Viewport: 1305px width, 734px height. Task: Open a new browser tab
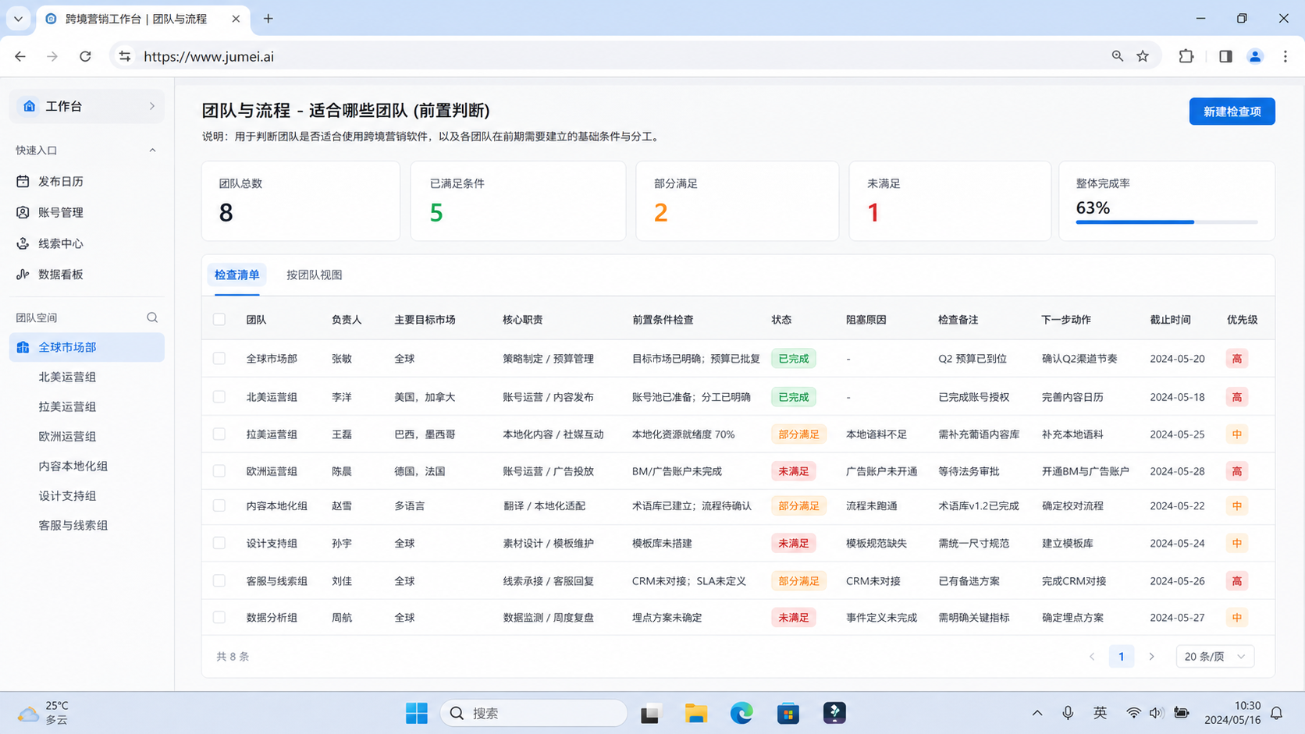pyautogui.click(x=268, y=19)
